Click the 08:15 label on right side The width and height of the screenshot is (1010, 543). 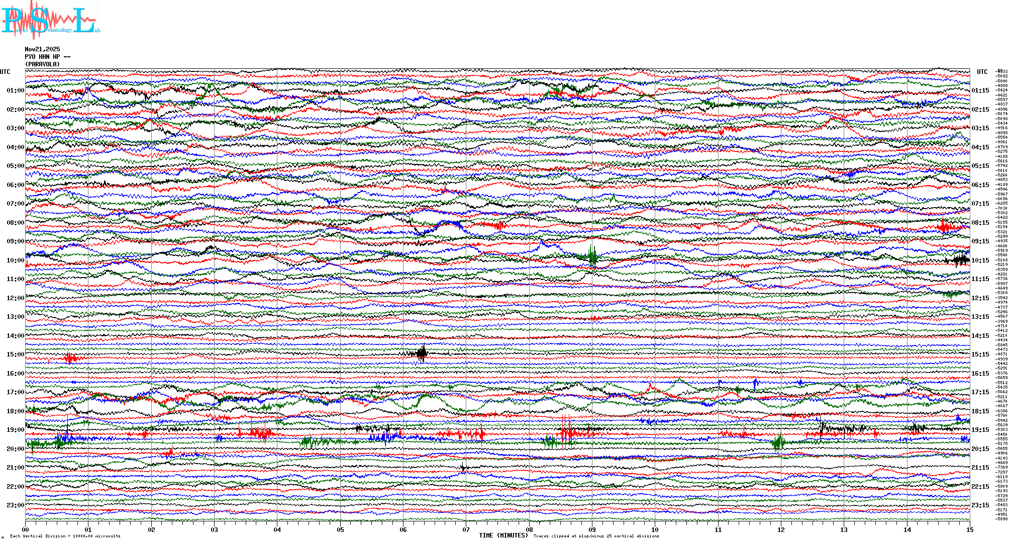tap(980, 223)
